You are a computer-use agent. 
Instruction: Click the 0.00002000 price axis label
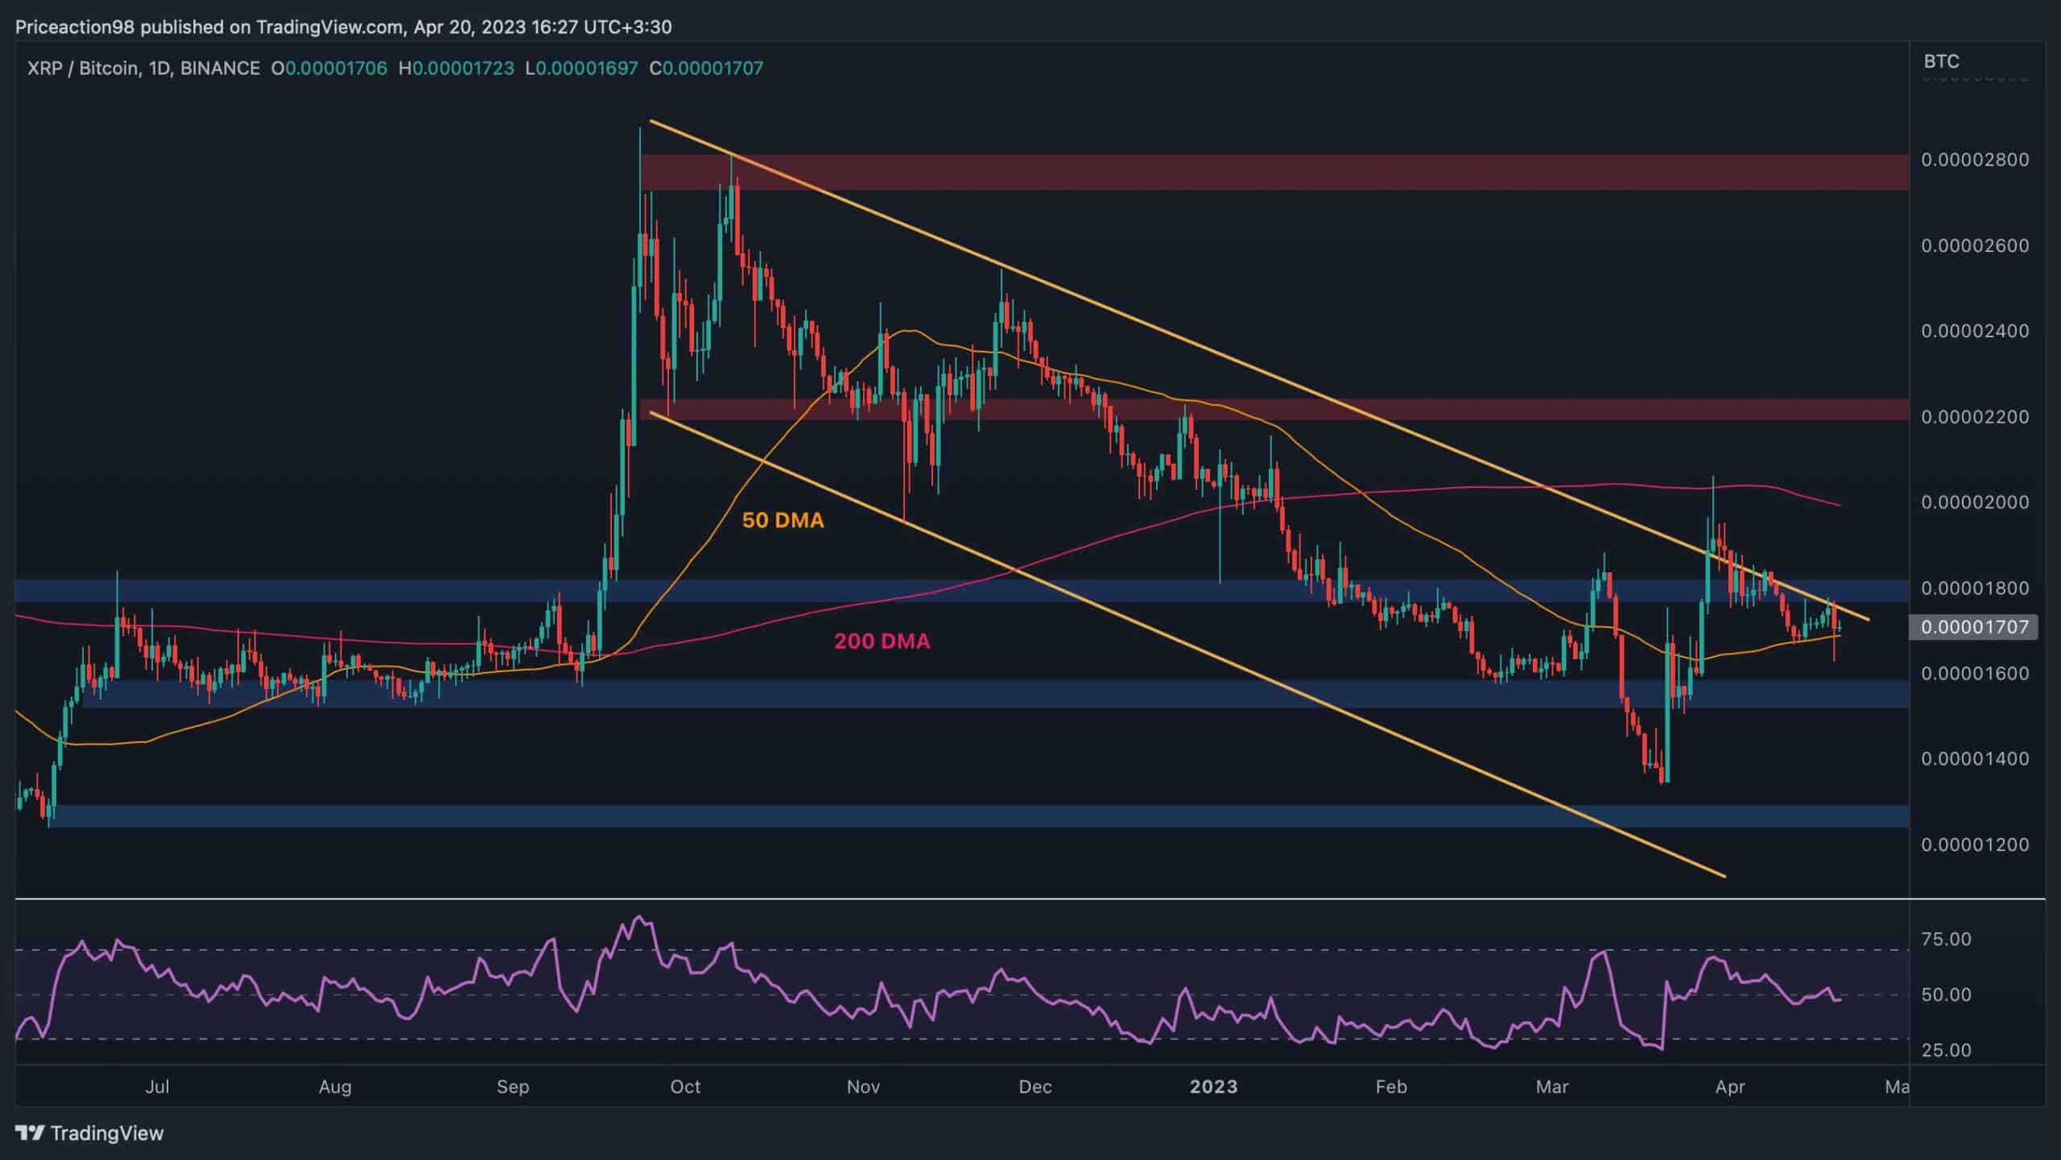tap(1975, 502)
